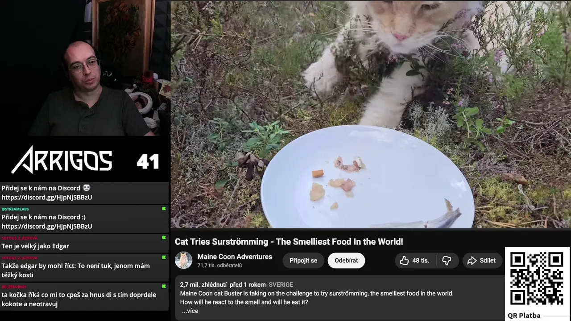Open the Maine Coon Adventures channel name
571x321 pixels.
tap(235, 257)
